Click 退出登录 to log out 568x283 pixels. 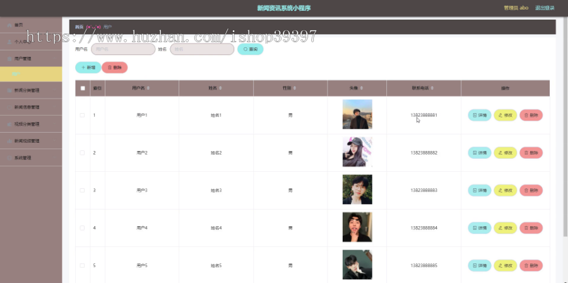[545, 8]
